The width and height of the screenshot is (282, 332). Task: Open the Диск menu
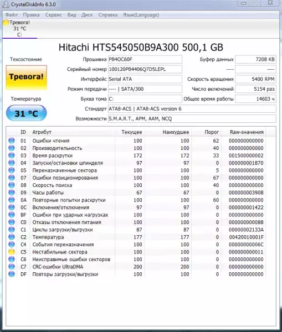[x=87, y=15]
